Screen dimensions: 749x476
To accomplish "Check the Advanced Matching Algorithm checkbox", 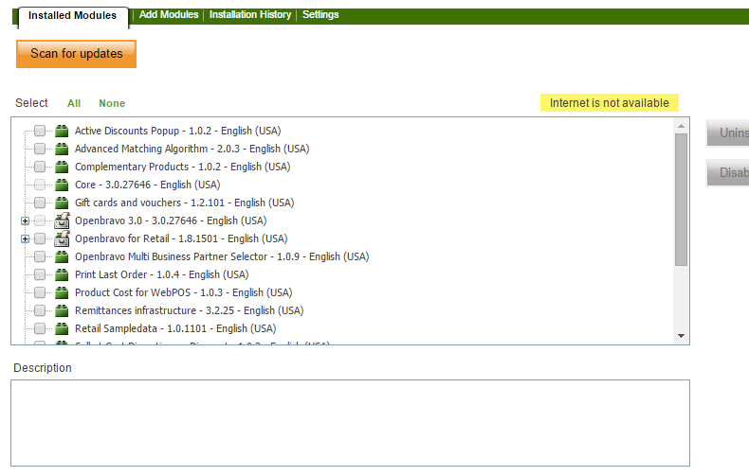I will click(40, 149).
